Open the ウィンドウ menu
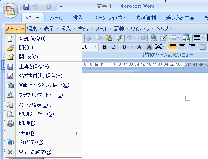208x159 pixels. click(142, 29)
